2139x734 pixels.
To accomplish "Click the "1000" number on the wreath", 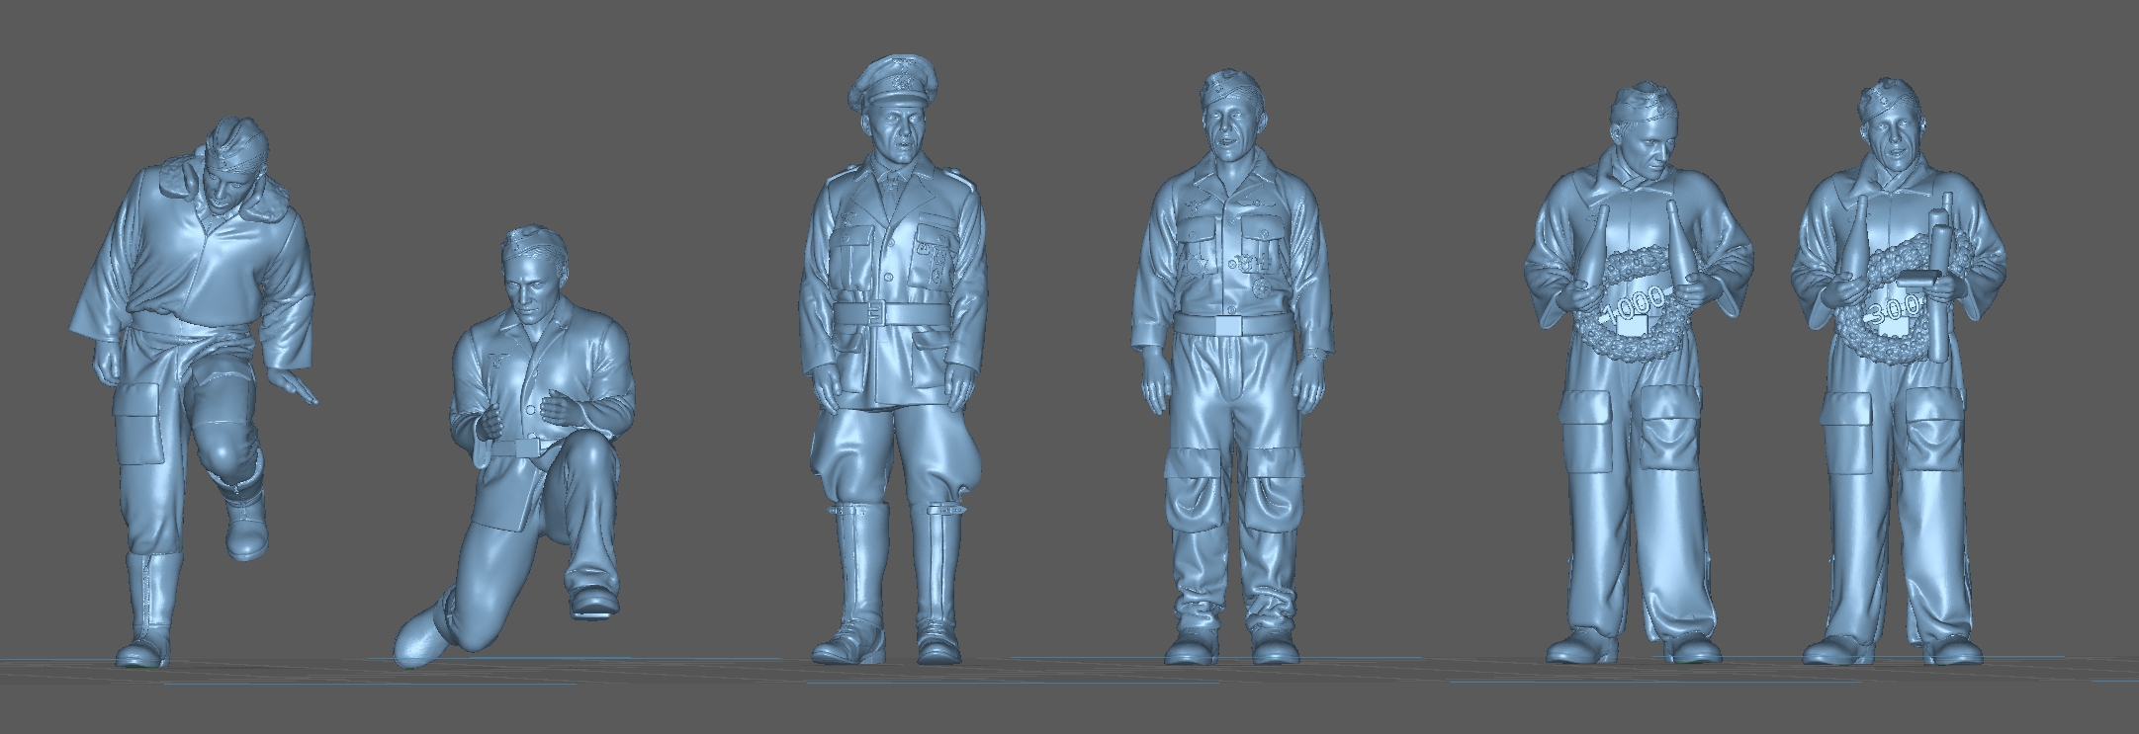I will (1636, 306).
